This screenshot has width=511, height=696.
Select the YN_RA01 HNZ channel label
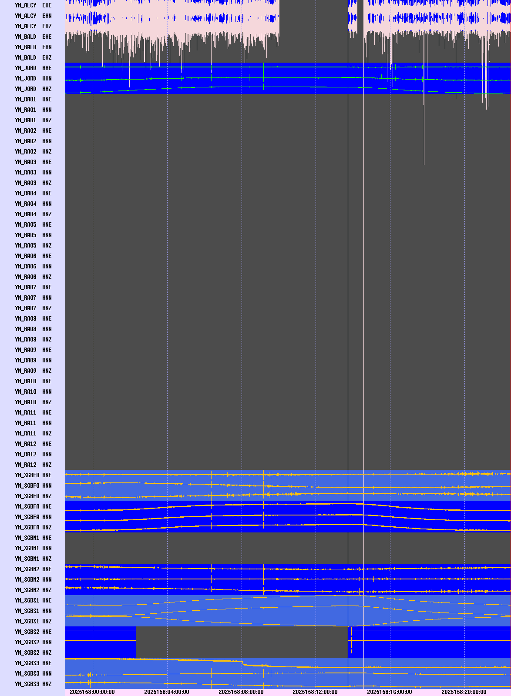click(33, 120)
